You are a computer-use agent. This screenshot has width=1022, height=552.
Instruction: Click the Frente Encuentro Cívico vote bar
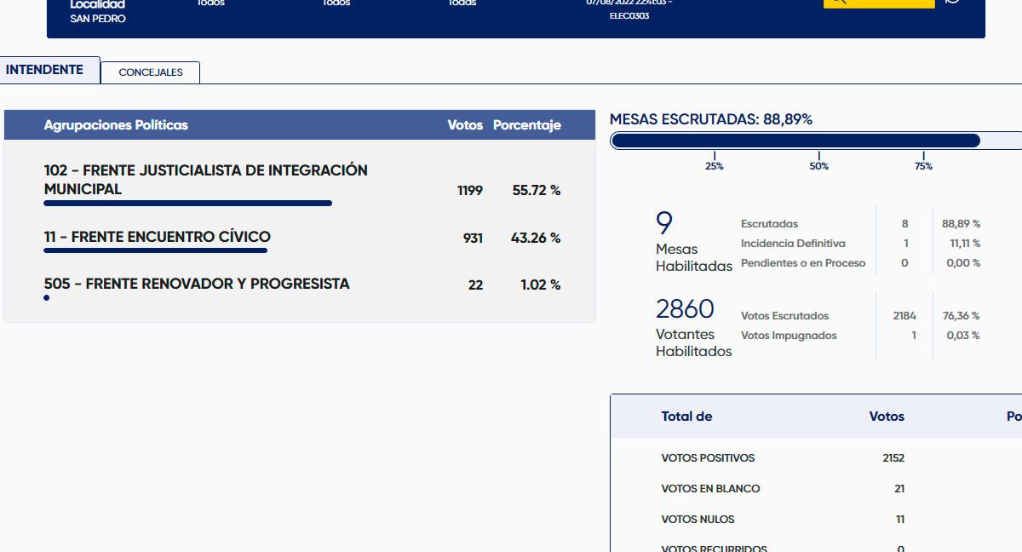click(155, 250)
